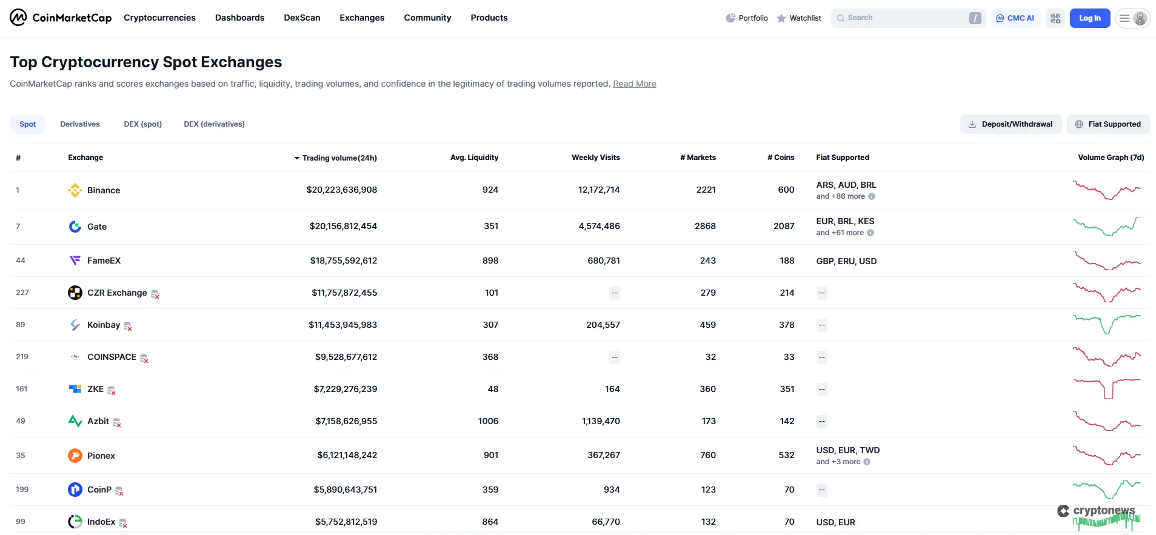Open the hamburger profile menu

click(1132, 18)
